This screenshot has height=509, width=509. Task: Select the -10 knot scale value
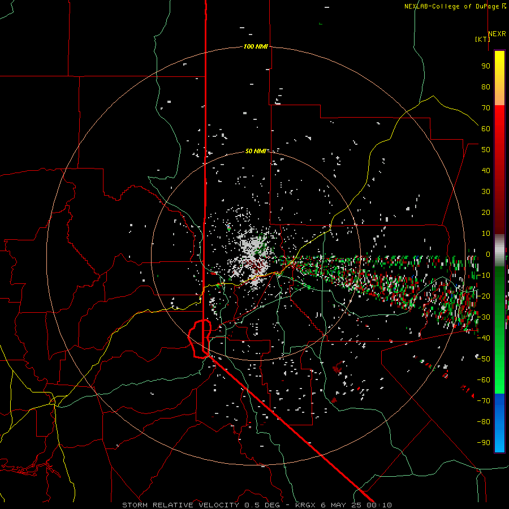484,275
